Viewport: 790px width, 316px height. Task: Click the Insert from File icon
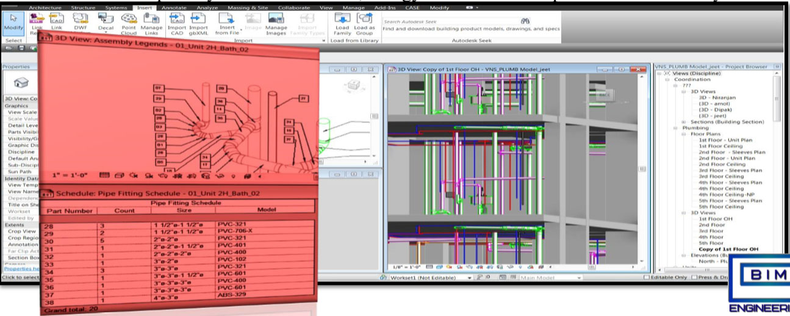tap(226, 18)
